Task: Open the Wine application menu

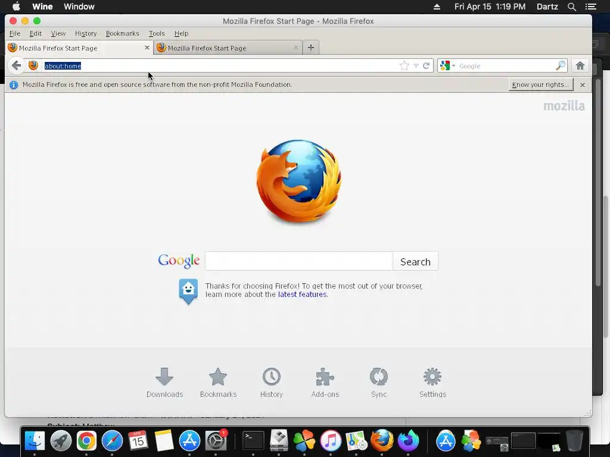Action: [42, 7]
